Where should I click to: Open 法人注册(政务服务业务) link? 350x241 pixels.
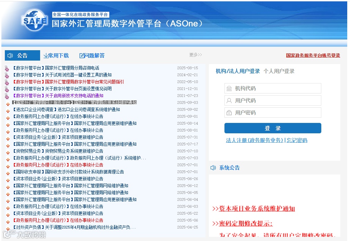[255, 140]
